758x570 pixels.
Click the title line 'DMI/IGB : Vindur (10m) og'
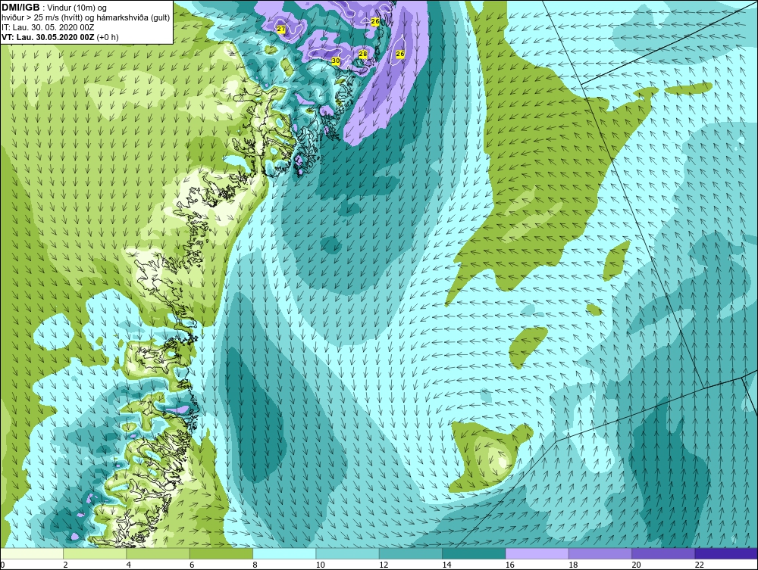[x=54, y=8]
